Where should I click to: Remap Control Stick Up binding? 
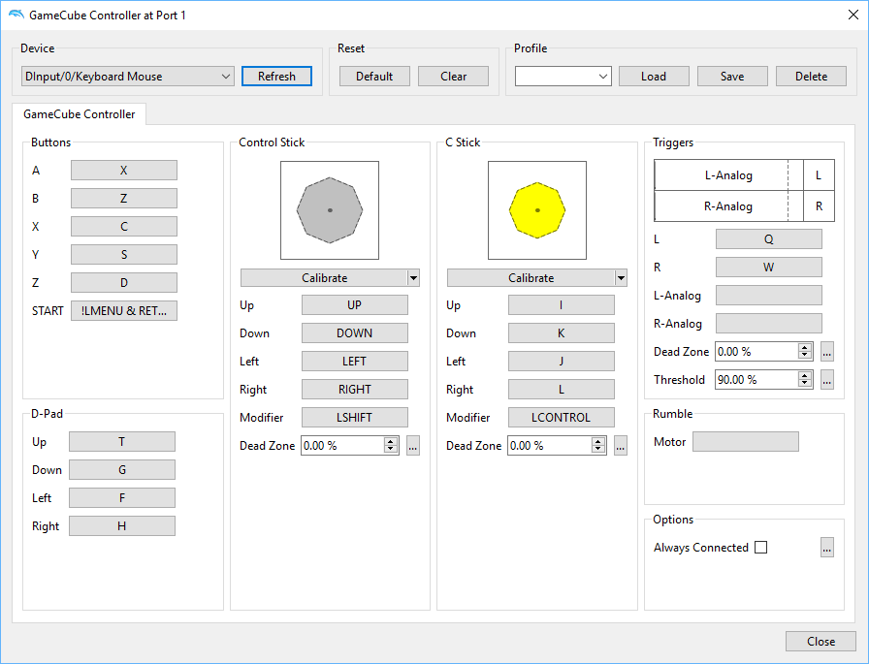[355, 305]
